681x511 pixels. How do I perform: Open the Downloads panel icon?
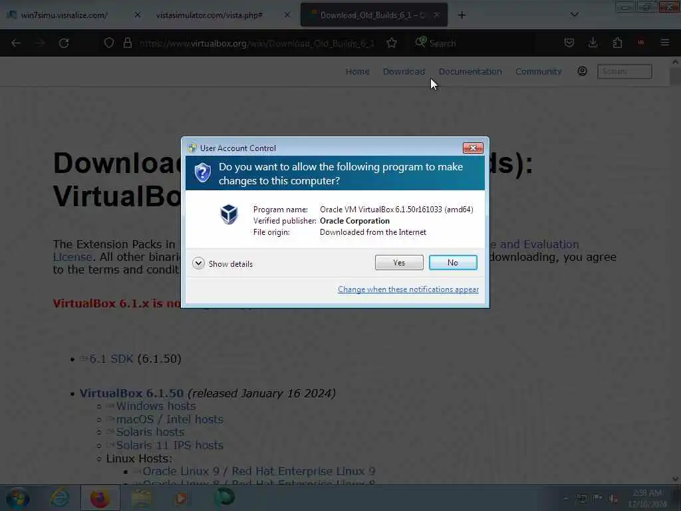[593, 43]
